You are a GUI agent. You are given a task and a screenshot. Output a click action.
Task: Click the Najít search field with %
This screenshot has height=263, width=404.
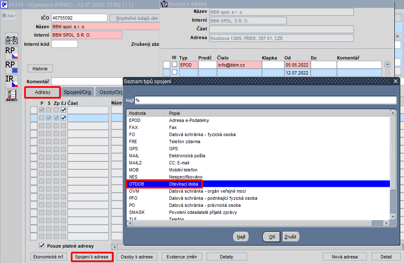coord(265,100)
